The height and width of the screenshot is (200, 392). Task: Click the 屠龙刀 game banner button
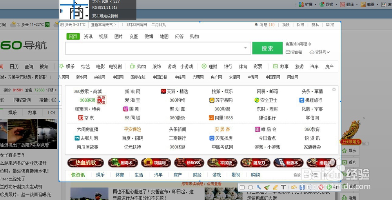click(x=255, y=163)
